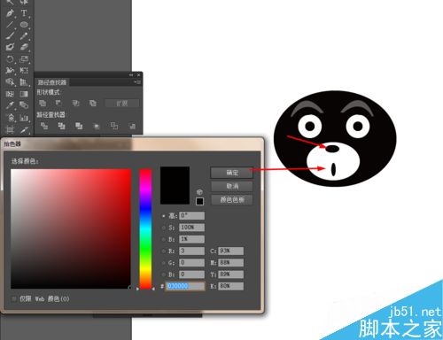Click the Outline pathfinder icon
This screenshot has height=340, width=443.
[x=114, y=126]
